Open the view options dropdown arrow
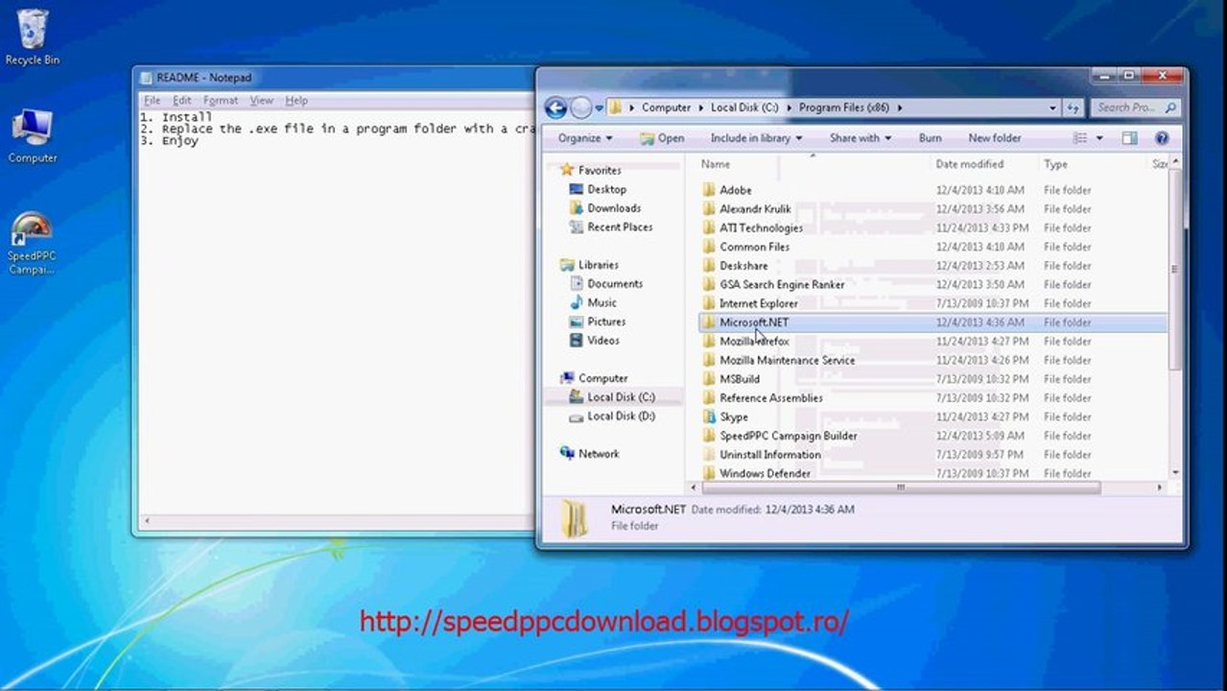1227x691 pixels. click(x=1097, y=138)
